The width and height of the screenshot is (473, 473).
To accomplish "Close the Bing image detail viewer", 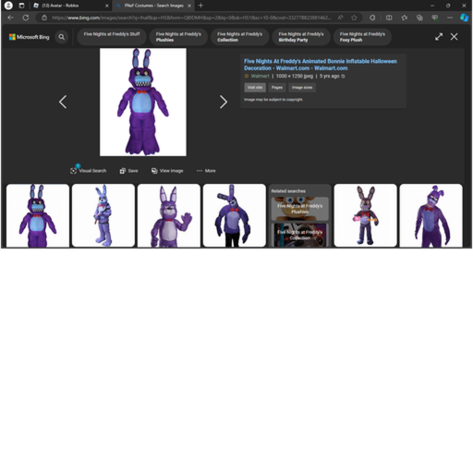I will point(454,37).
